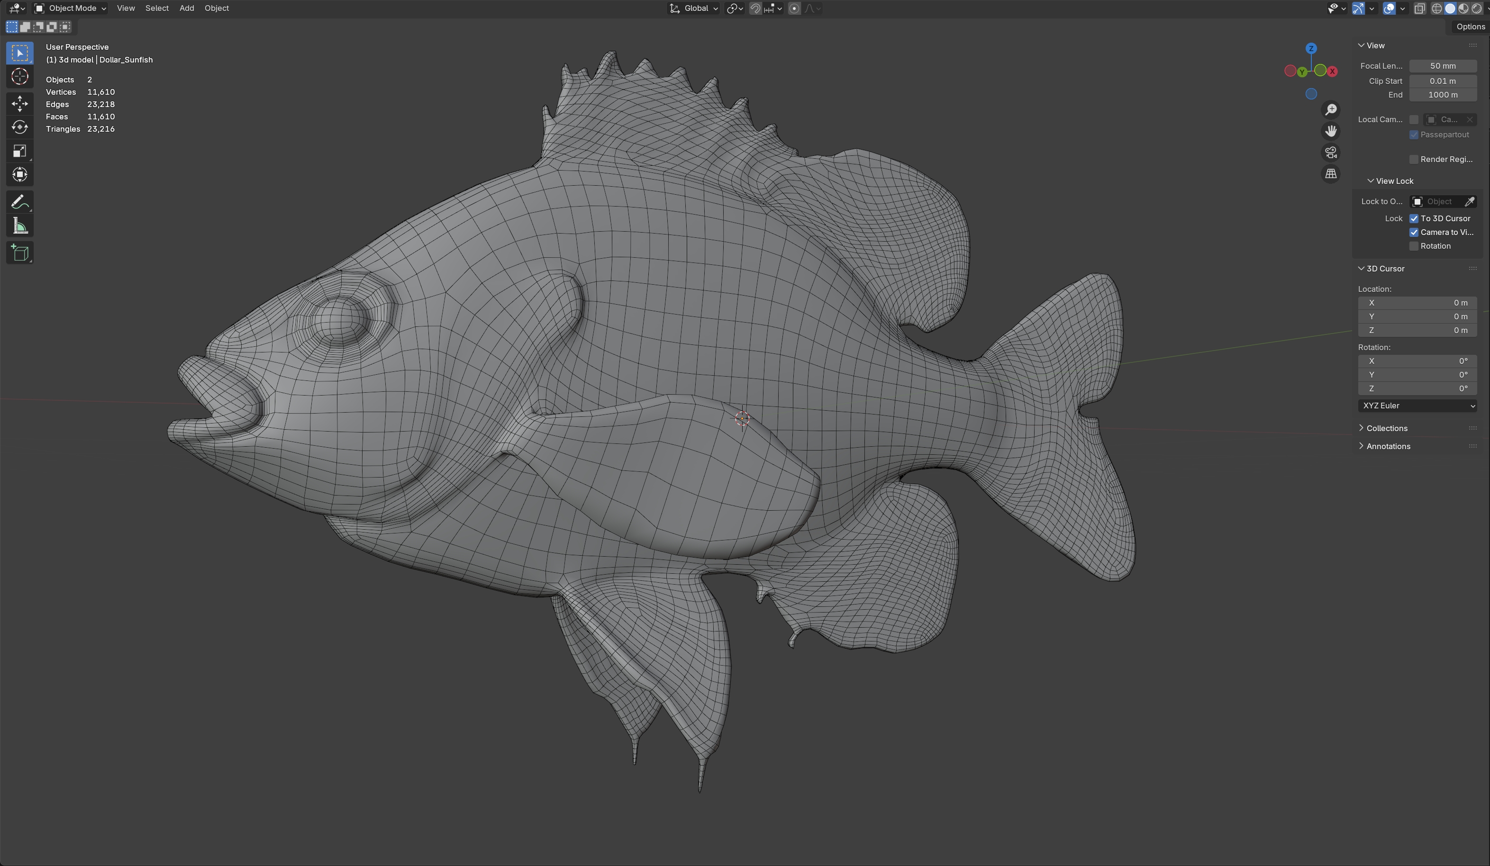
Task: Open the Select menu
Action: click(x=157, y=8)
